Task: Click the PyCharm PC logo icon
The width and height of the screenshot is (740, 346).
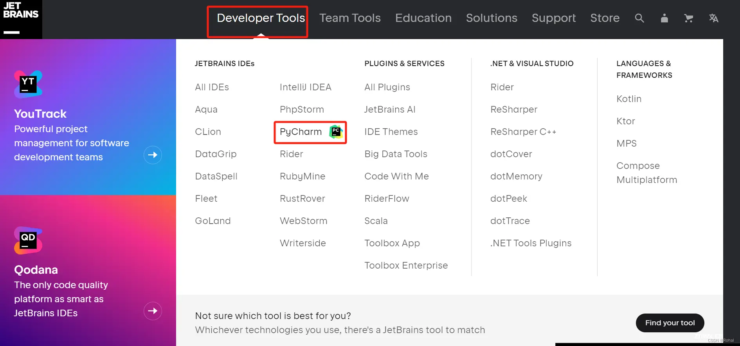Action: pos(336,132)
